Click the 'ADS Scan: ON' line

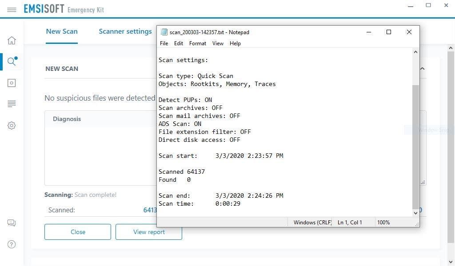pyautogui.click(x=180, y=124)
